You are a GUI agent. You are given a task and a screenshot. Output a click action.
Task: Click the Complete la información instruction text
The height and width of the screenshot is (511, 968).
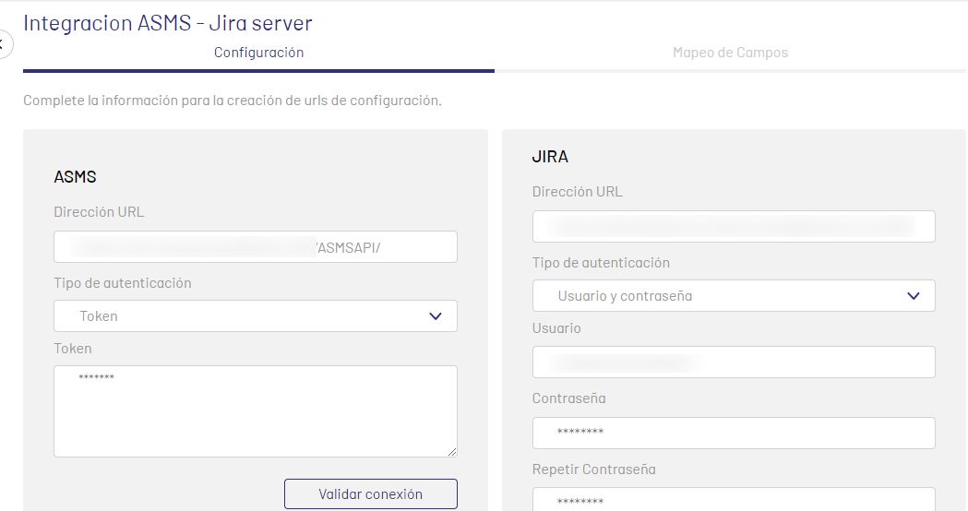(233, 101)
